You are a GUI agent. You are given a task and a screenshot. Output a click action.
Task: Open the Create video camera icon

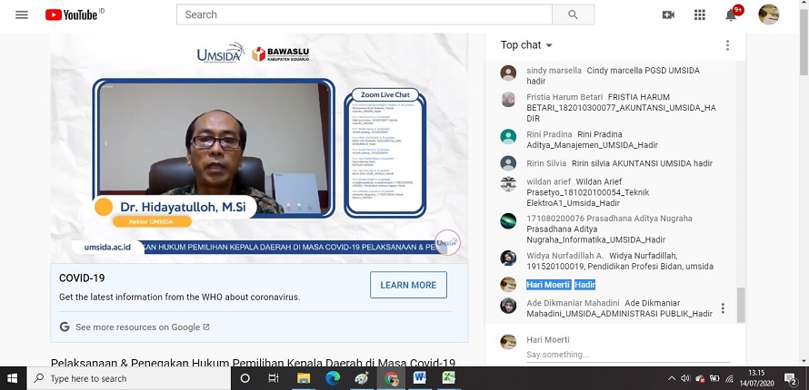(668, 15)
